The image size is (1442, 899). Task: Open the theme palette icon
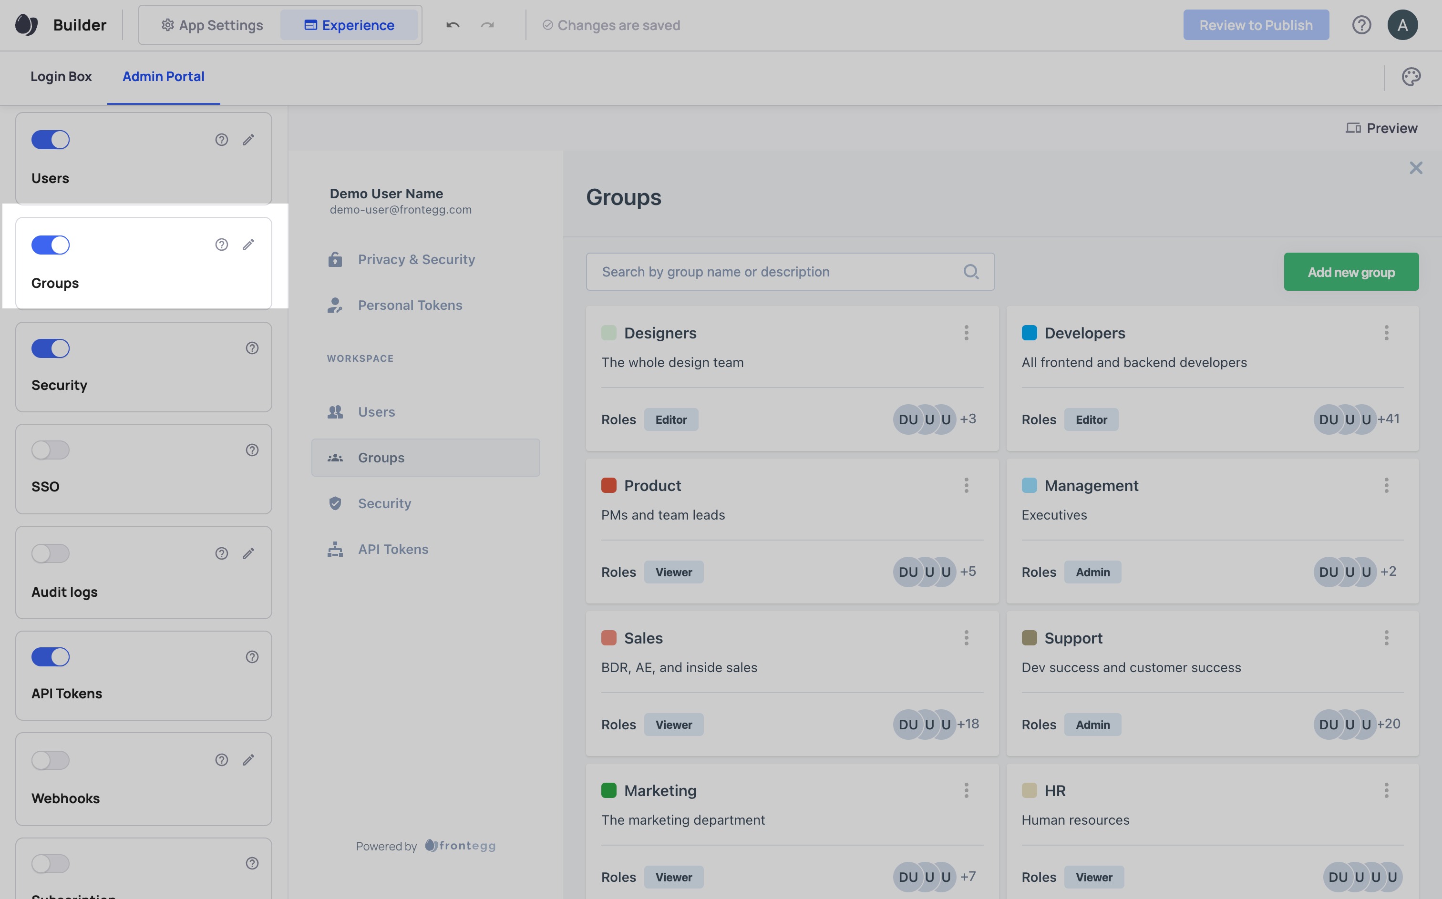tap(1411, 77)
